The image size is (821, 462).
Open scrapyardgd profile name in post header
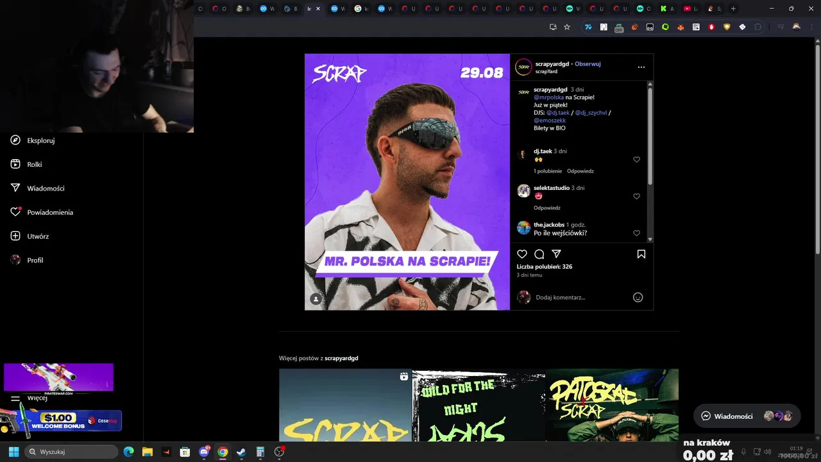pos(552,64)
